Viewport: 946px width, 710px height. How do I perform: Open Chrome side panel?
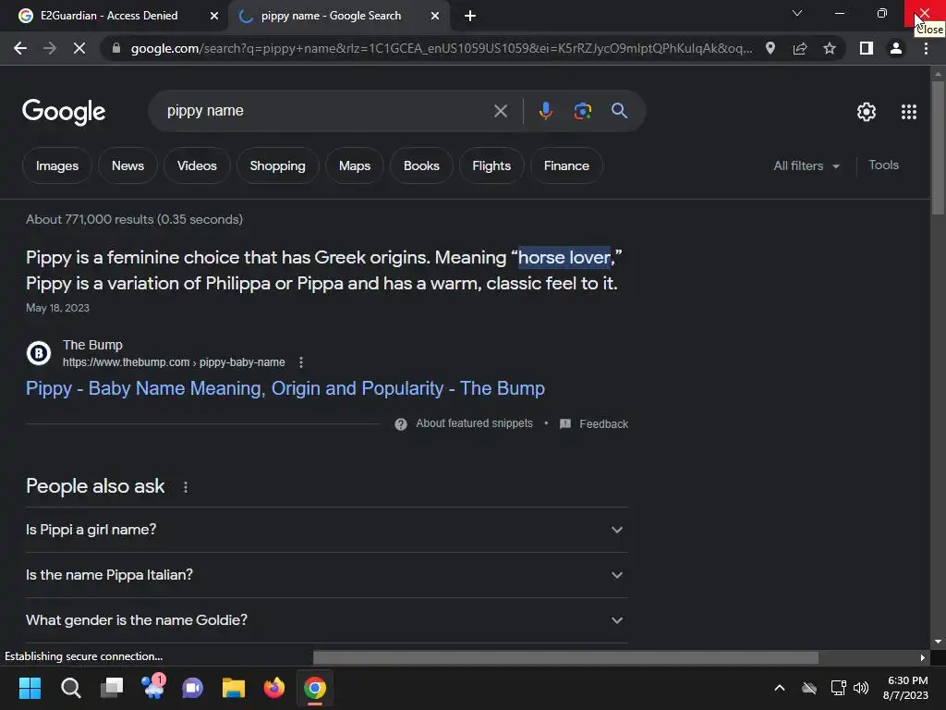[x=867, y=48]
